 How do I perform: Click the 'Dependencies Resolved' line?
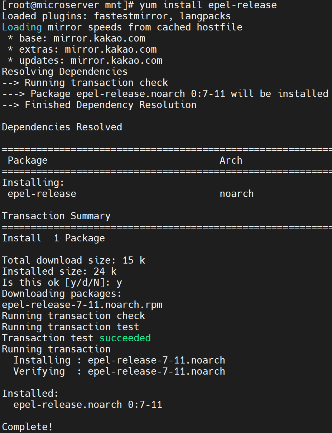pyautogui.click(x=62, y=127)
